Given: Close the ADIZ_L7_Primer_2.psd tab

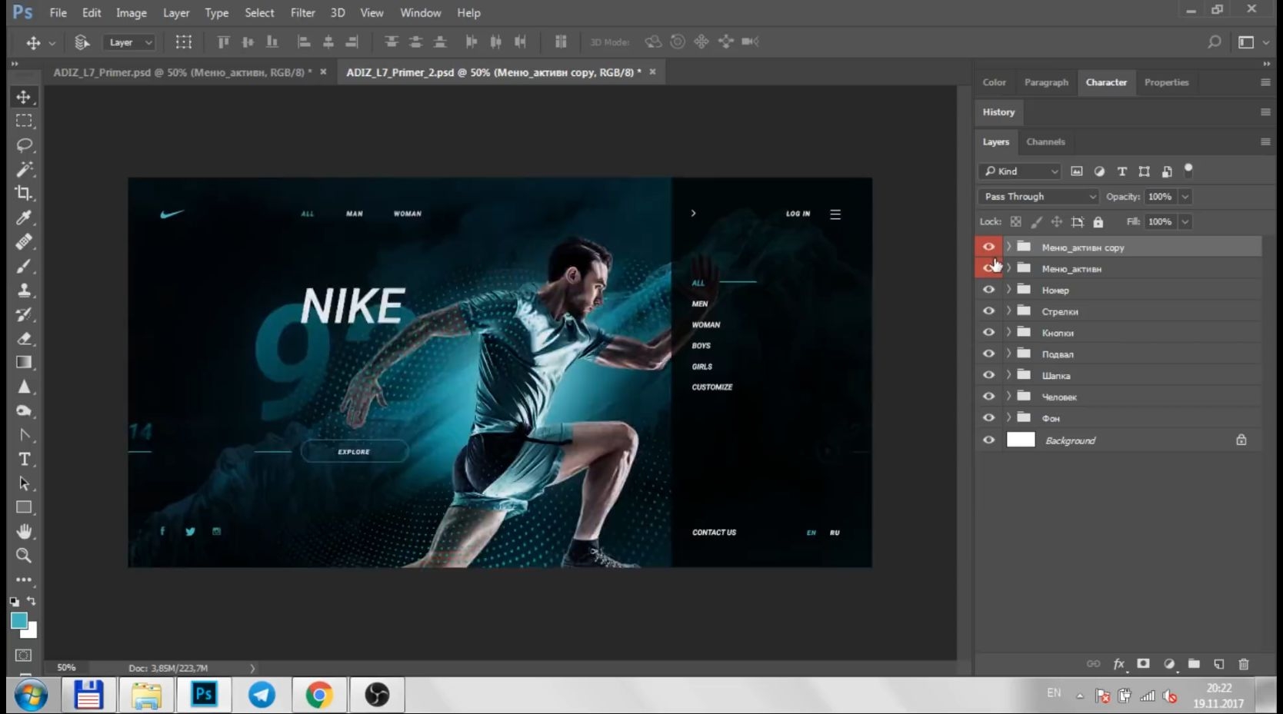Looking at the screenshot, I should (652, 71).
